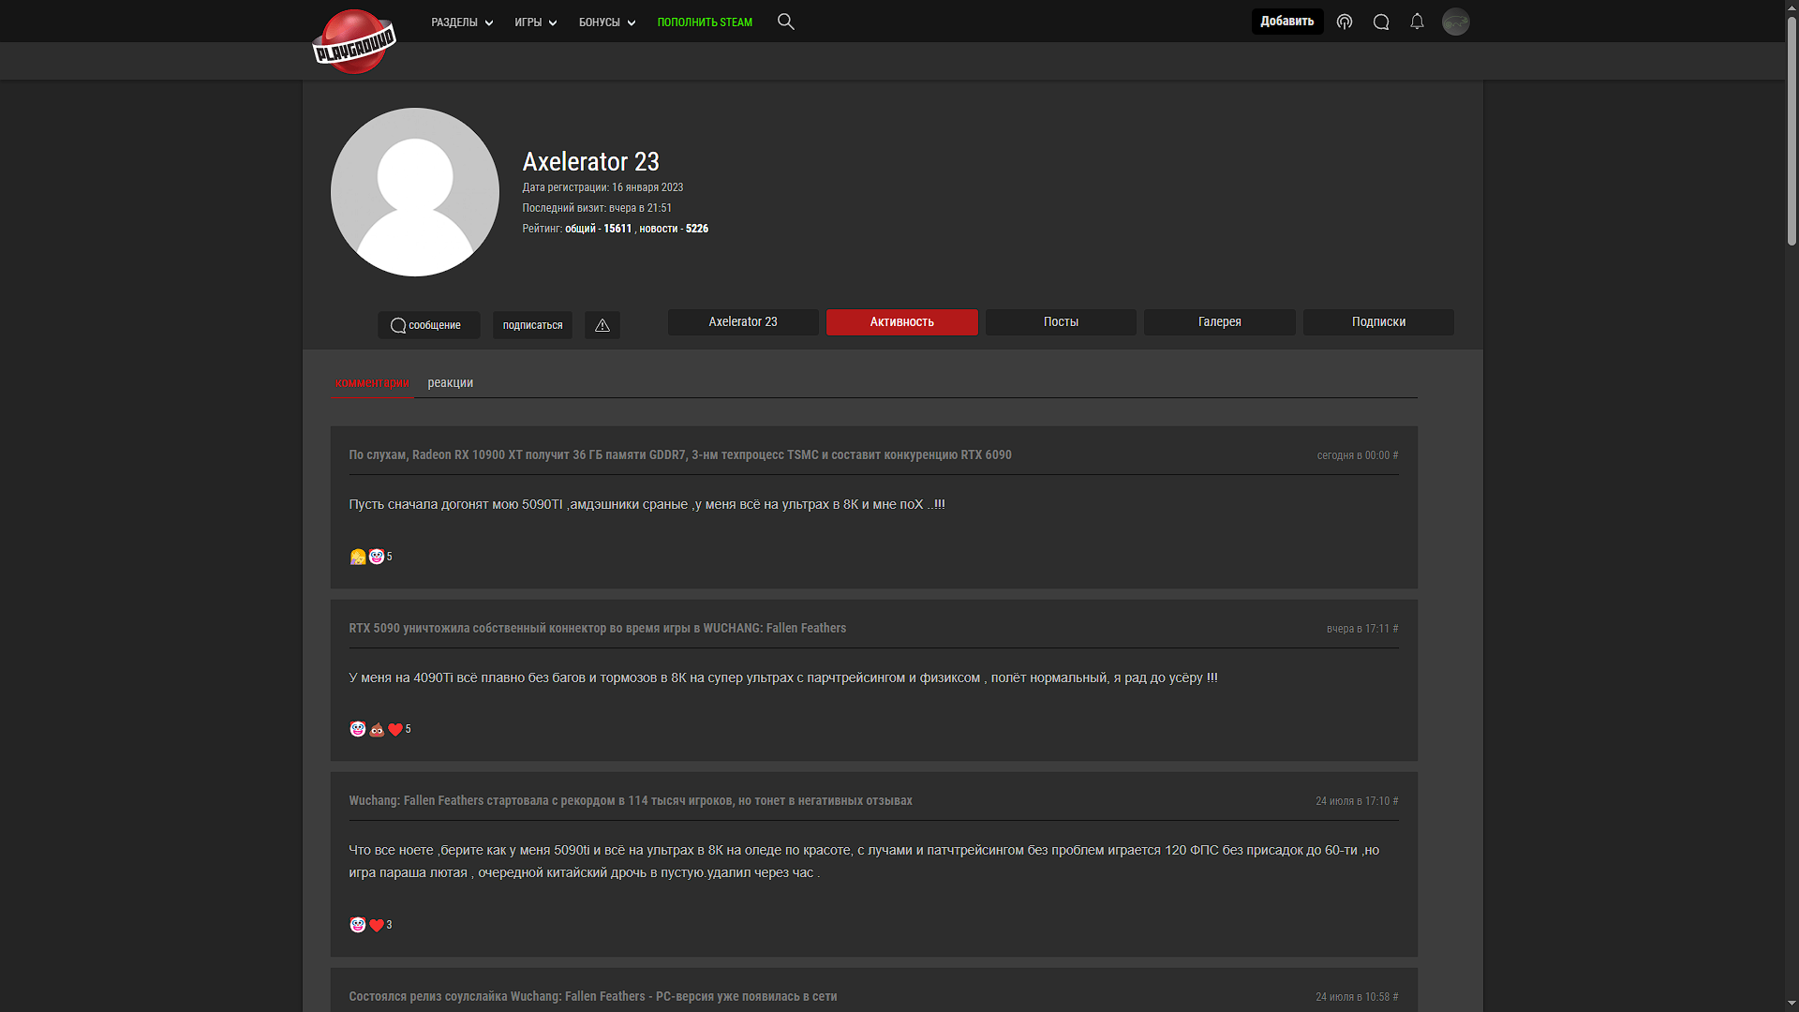Click the poop reaction on the 4090Ti comment
This screenshot has width=1799, height=1012.
[377, 729]
